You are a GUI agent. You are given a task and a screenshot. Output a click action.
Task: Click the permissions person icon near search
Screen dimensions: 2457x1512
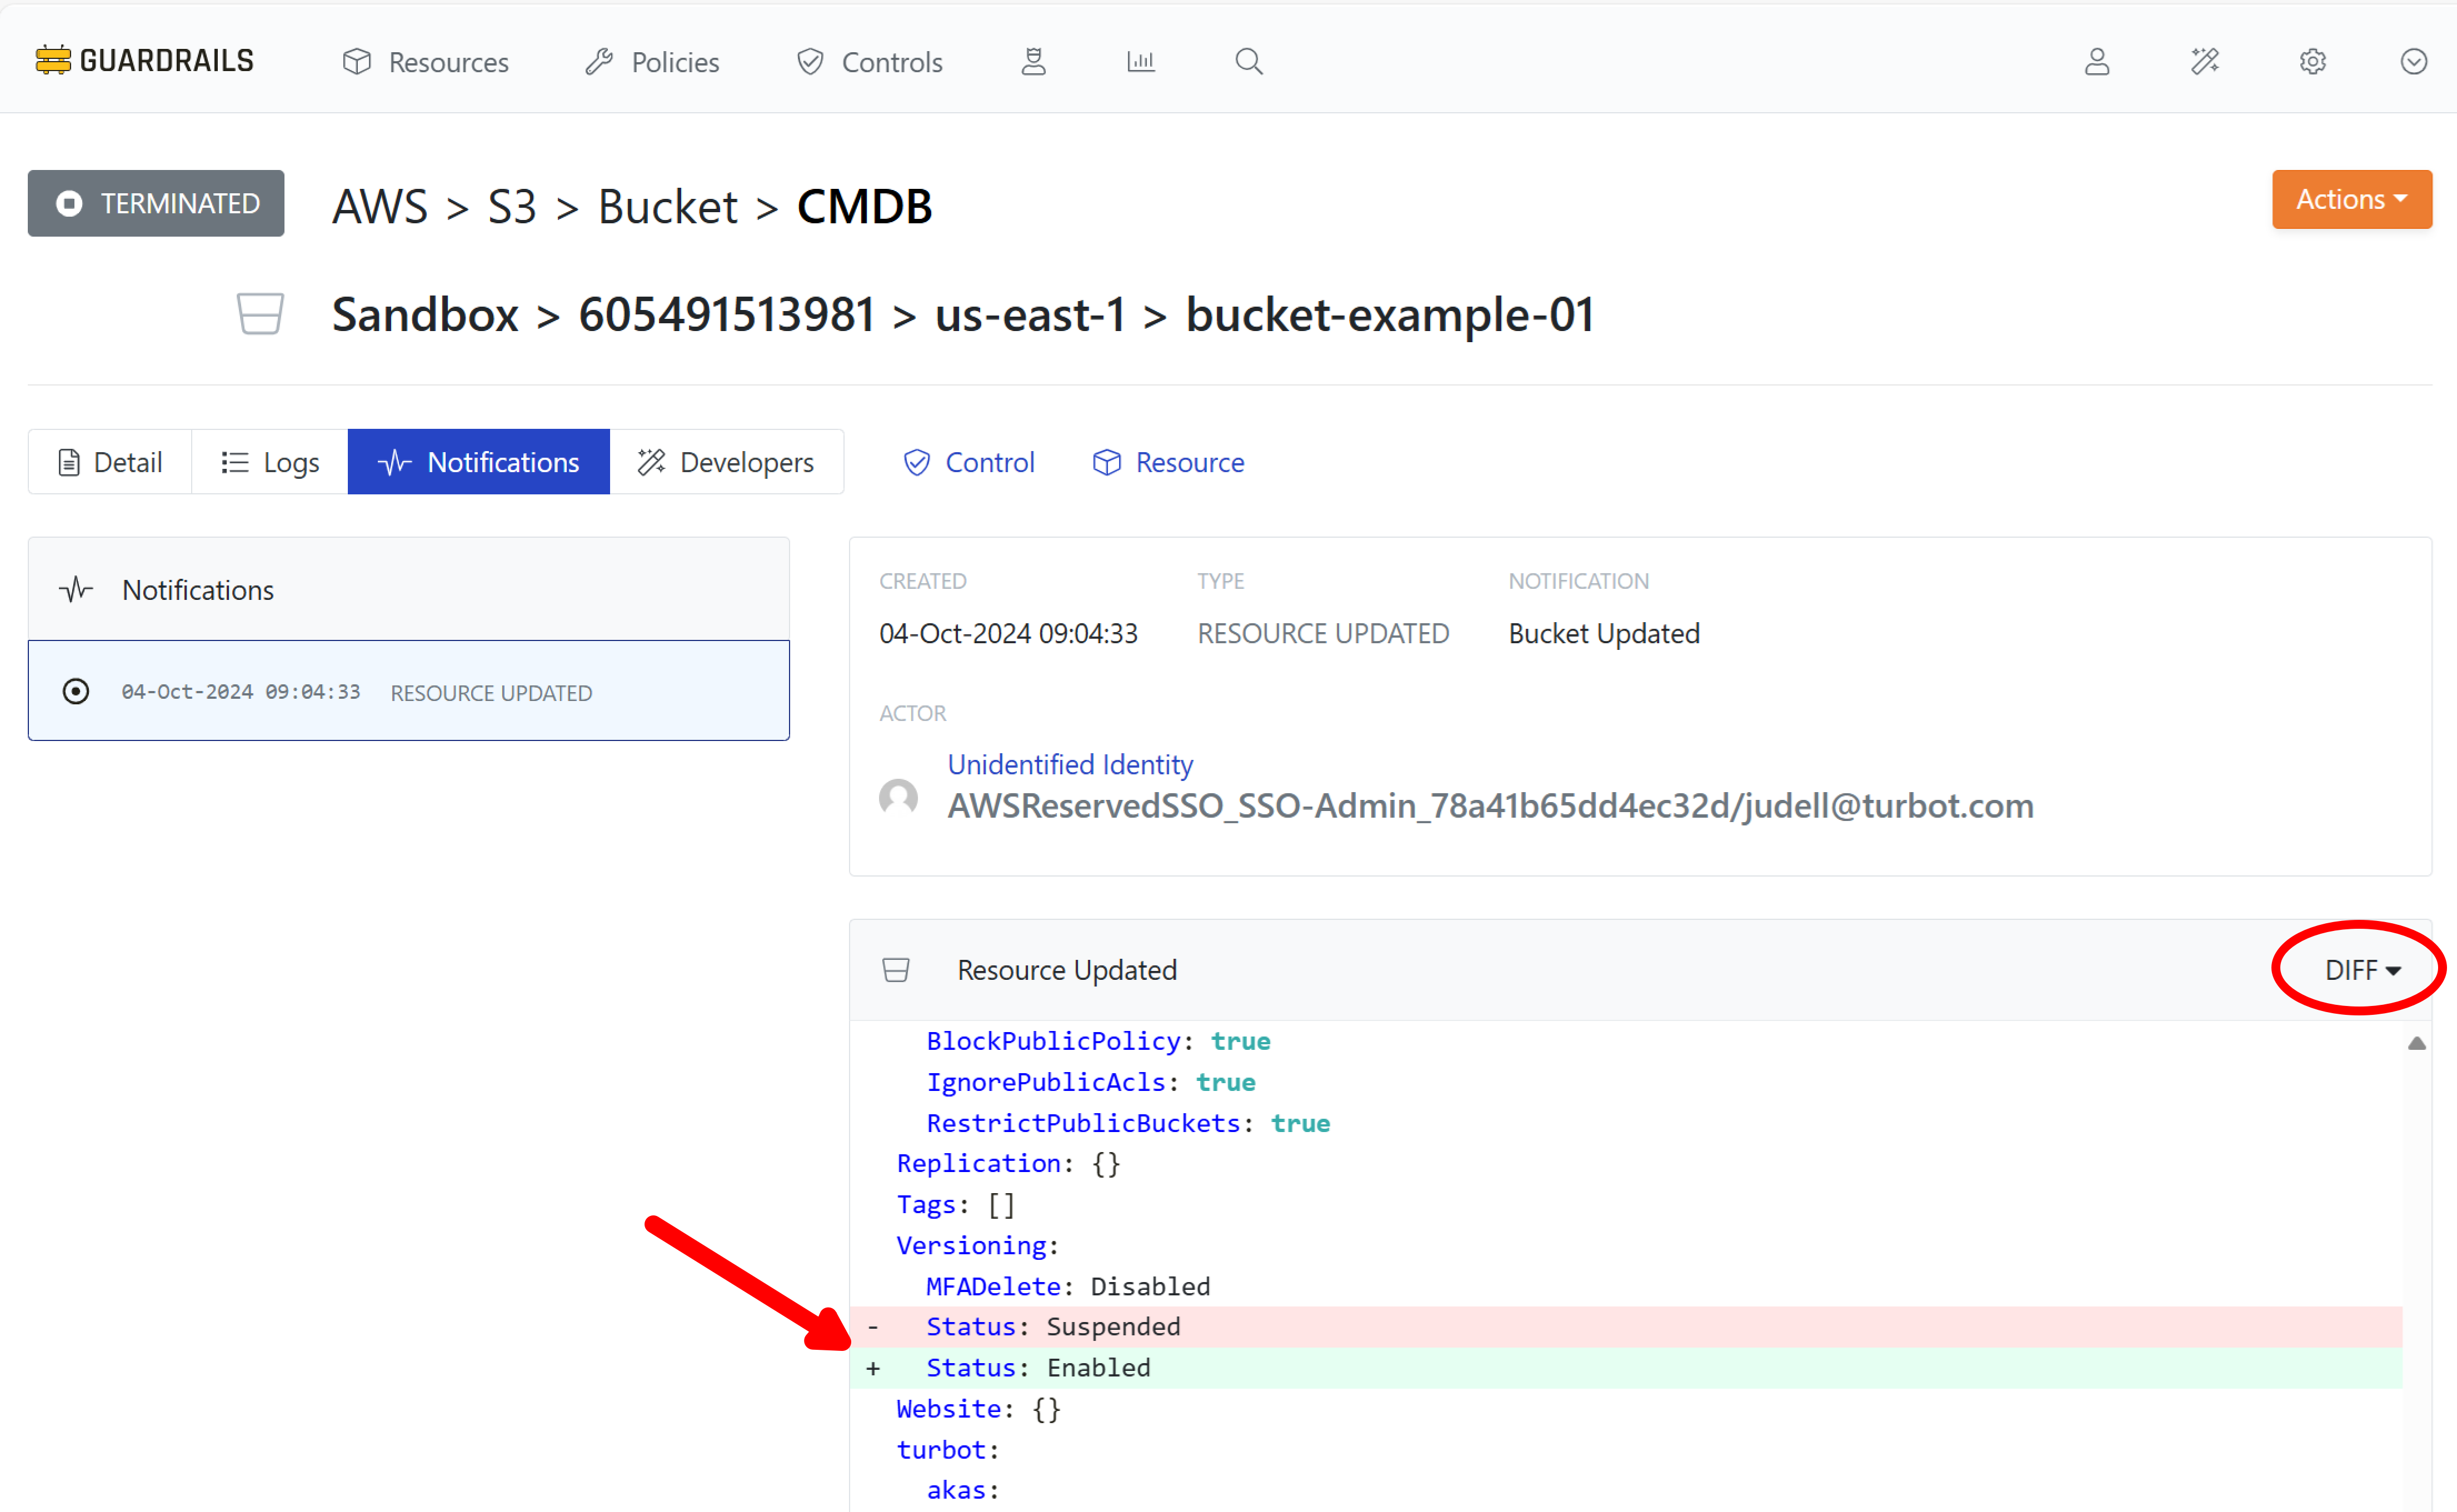[x=1033, y=61]
